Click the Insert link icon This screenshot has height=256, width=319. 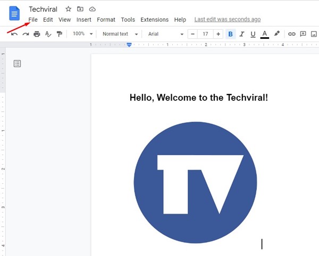[291, 34]
